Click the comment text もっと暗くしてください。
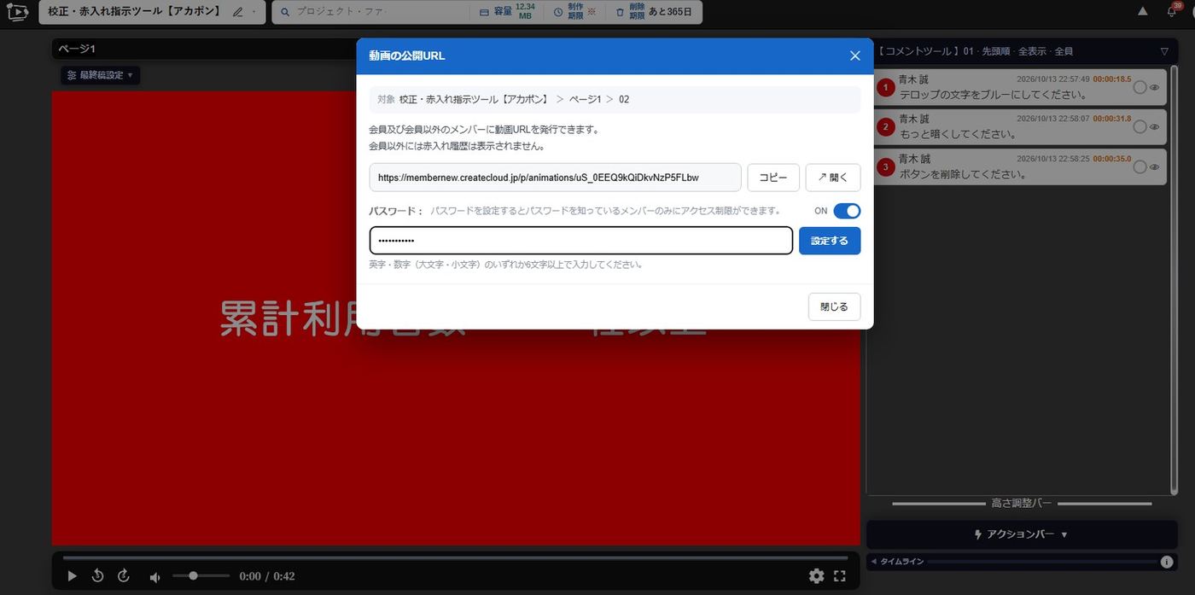The height and width of the screenshot is (595, 1195). click(x=957, y=134)
